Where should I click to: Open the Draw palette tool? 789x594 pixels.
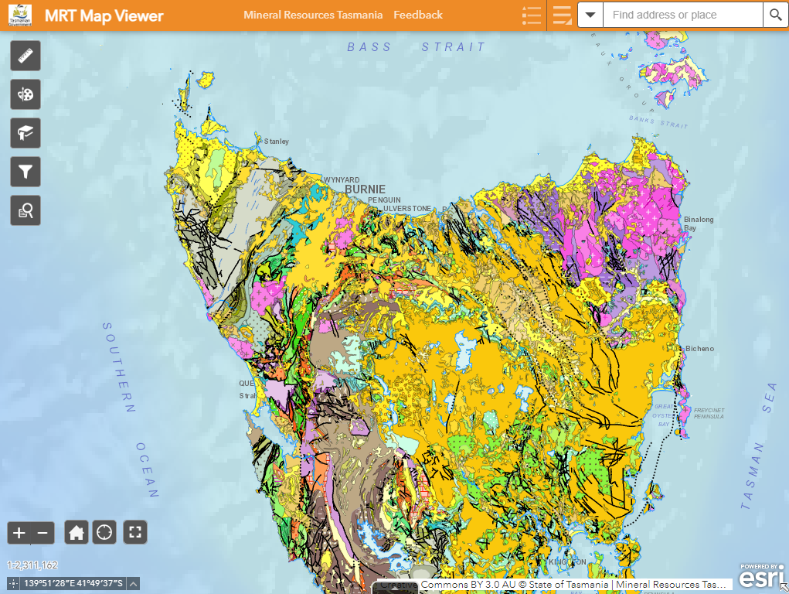26,94
